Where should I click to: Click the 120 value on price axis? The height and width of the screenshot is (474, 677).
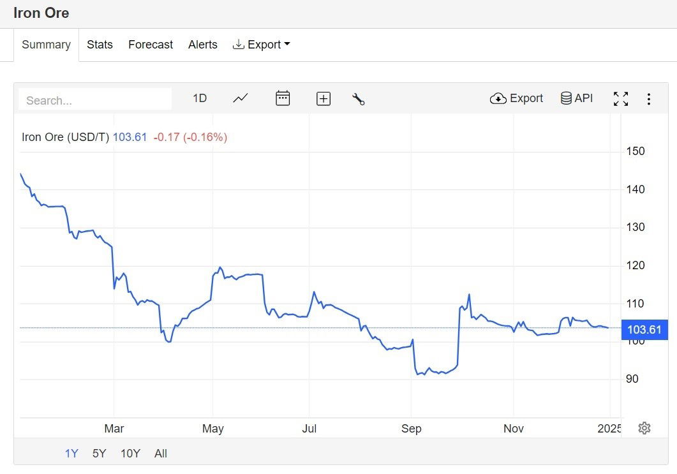[x=635, y=265]
